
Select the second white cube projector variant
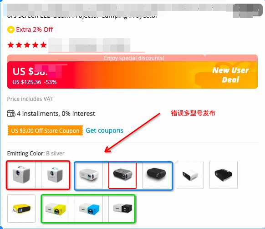(x=55, y=174)
